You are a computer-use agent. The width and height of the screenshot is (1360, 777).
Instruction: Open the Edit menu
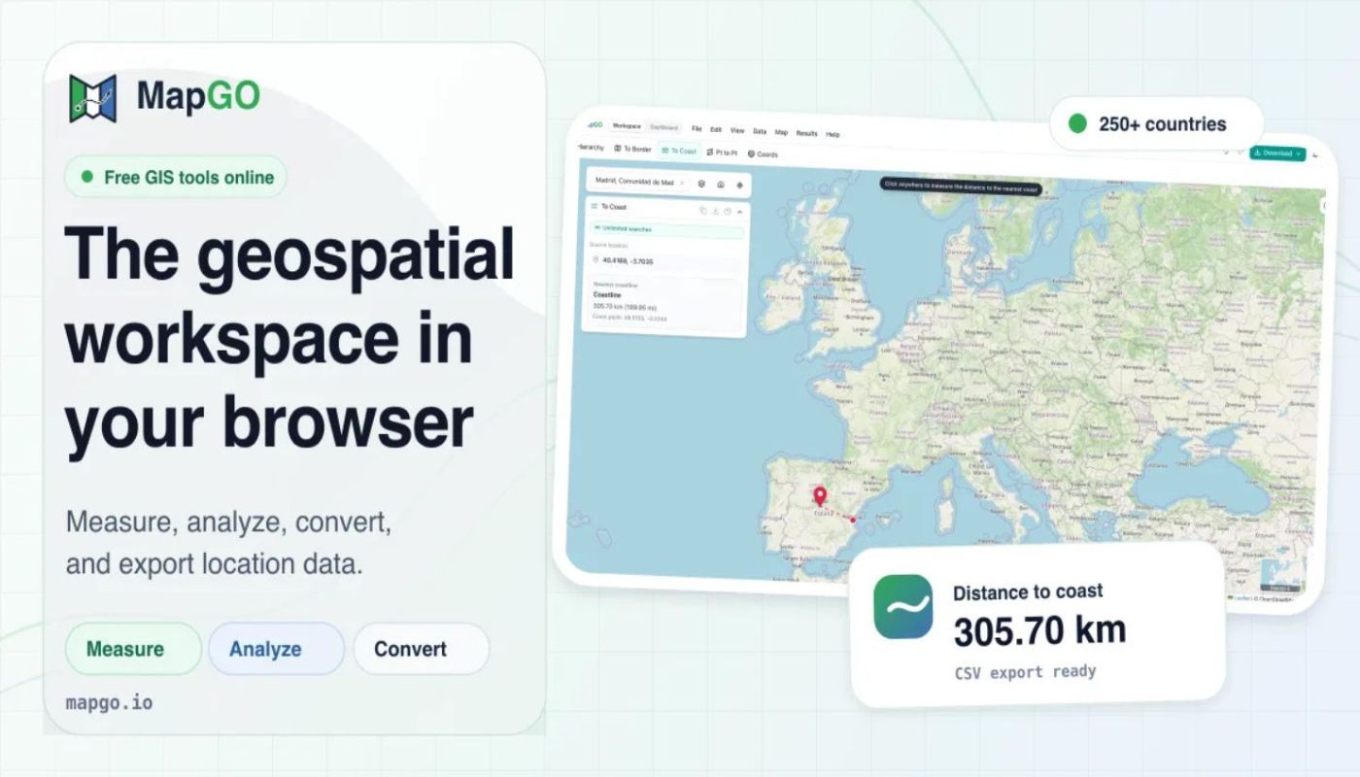point(716,129)
